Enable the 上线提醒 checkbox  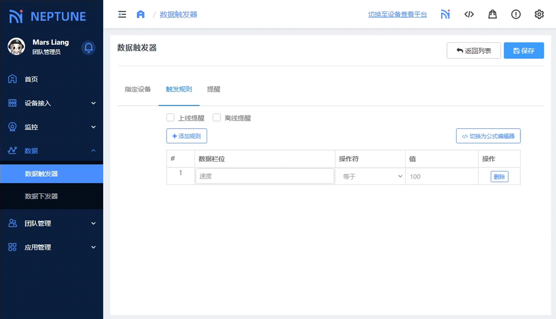[171, 118]
